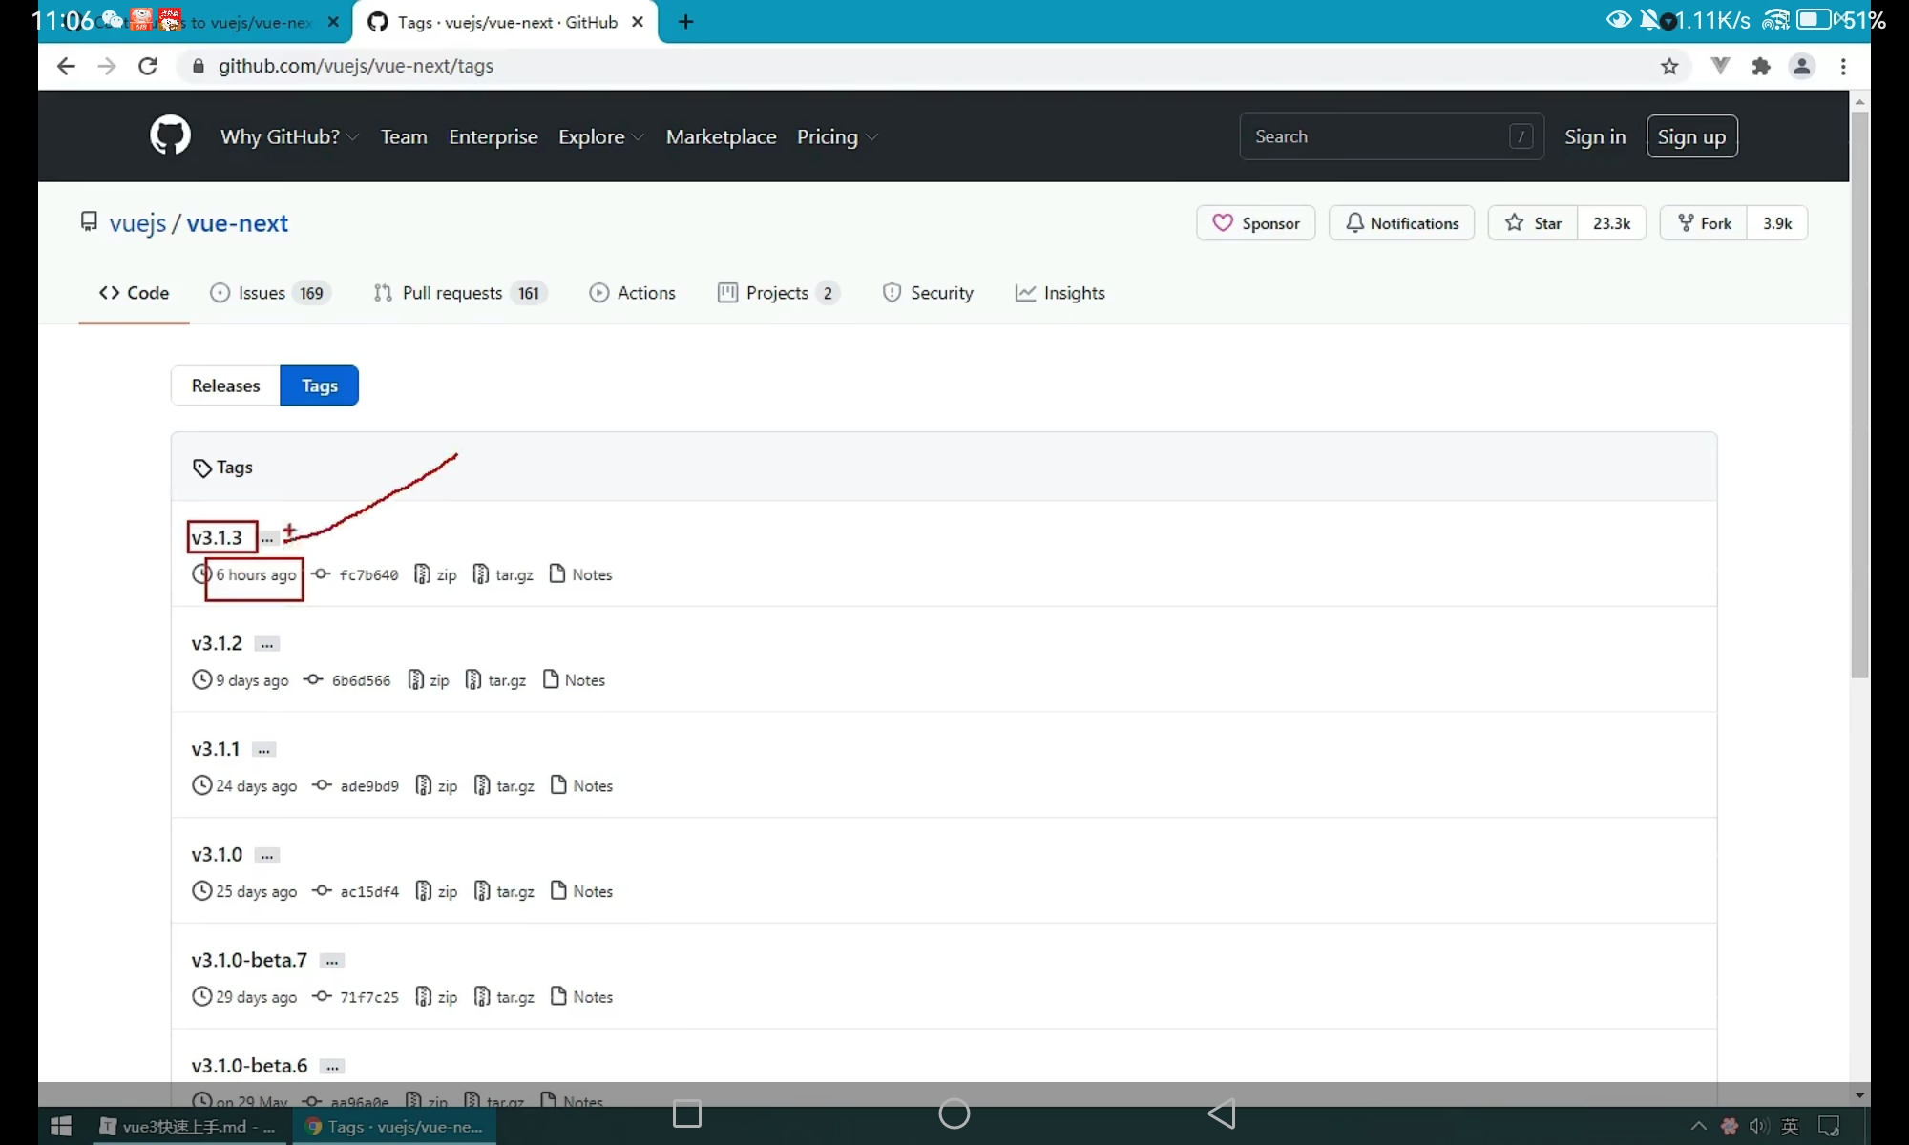Open the browser extensions puzzle icon
This screenshot has height=1145, width=1909.
pyautogui.click(x=1761, y=66)
